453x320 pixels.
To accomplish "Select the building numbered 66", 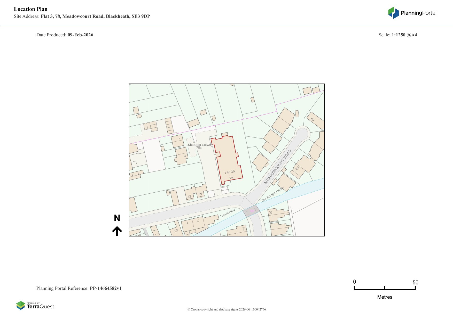I will pyautogui.click(x=315, y=121).
